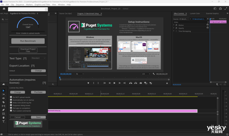Step forward one frame
Image resolution: width=229 pixels, height=136 pixels.
[119, 83]
